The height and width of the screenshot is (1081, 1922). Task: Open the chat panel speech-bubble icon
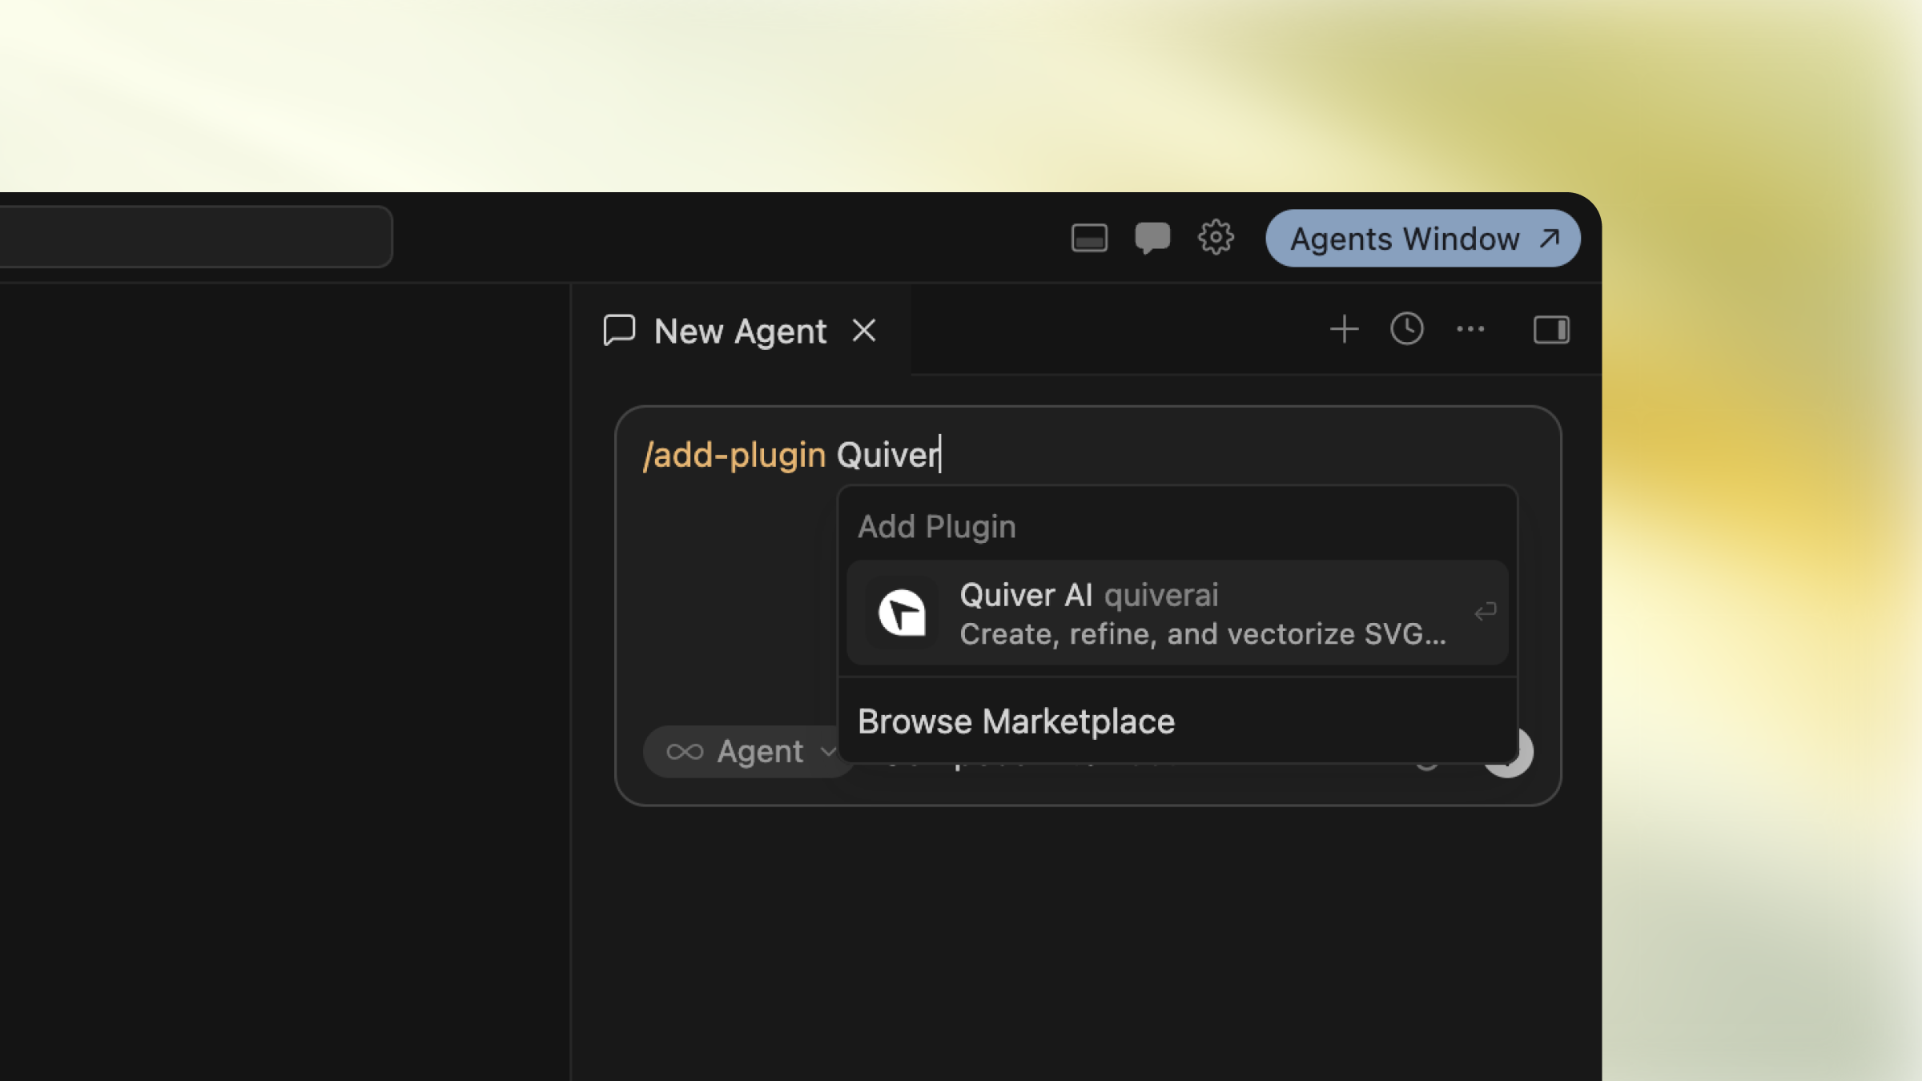(x=1152, y=238)
